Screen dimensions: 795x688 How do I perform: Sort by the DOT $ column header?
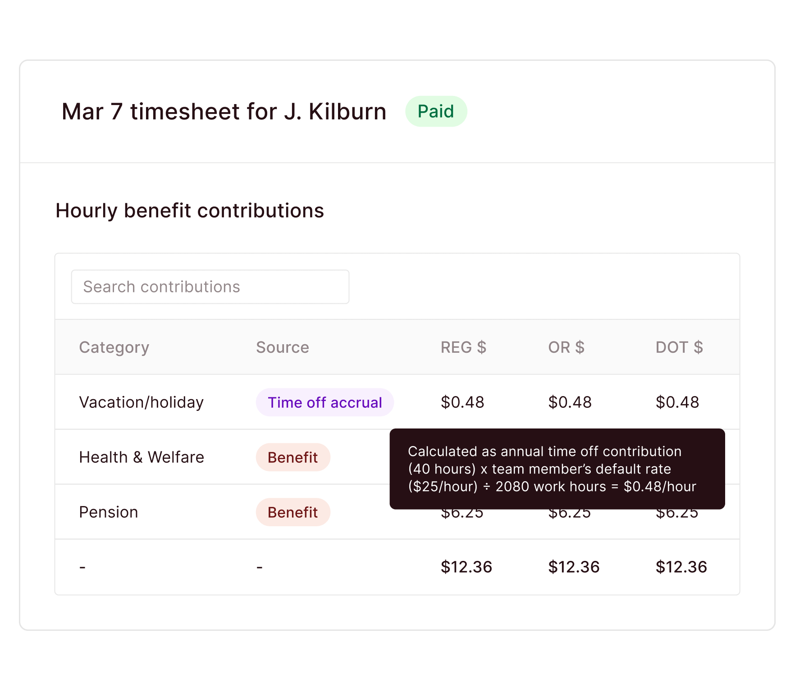click(680, 347)
